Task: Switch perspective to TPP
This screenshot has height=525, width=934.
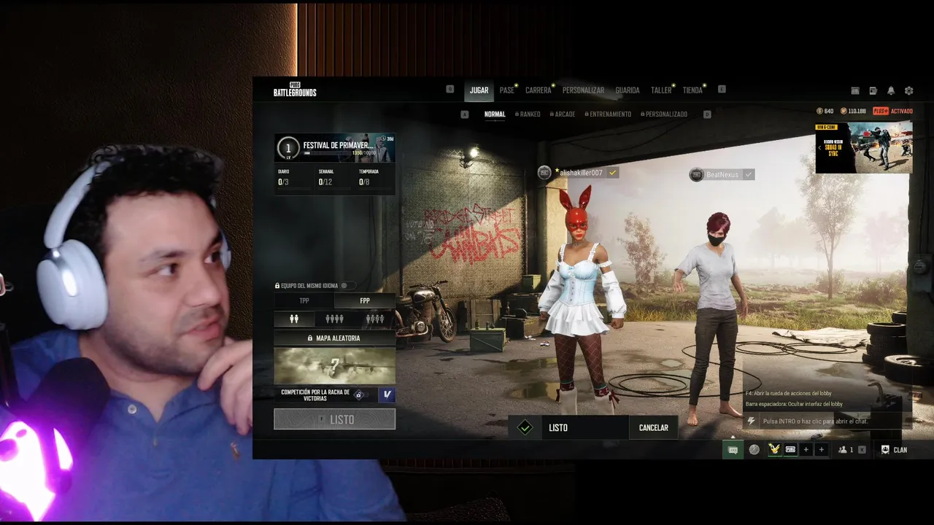Action: pyautogui.click(x=304, y=300)
